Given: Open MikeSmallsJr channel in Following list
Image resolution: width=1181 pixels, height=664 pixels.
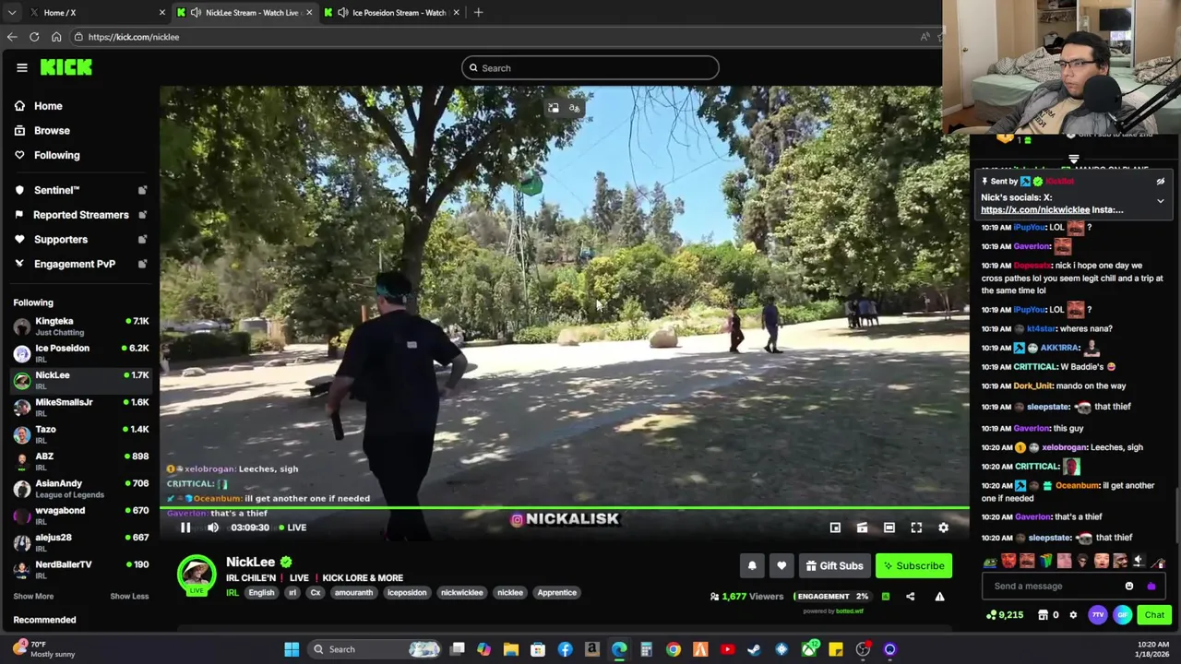Looking at the screenshot, I should (x=80, y=407).
